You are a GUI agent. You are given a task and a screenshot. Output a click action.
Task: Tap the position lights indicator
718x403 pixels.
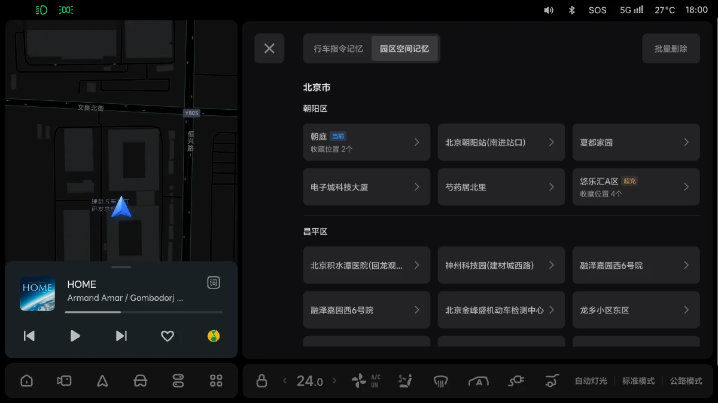(66, 10)
